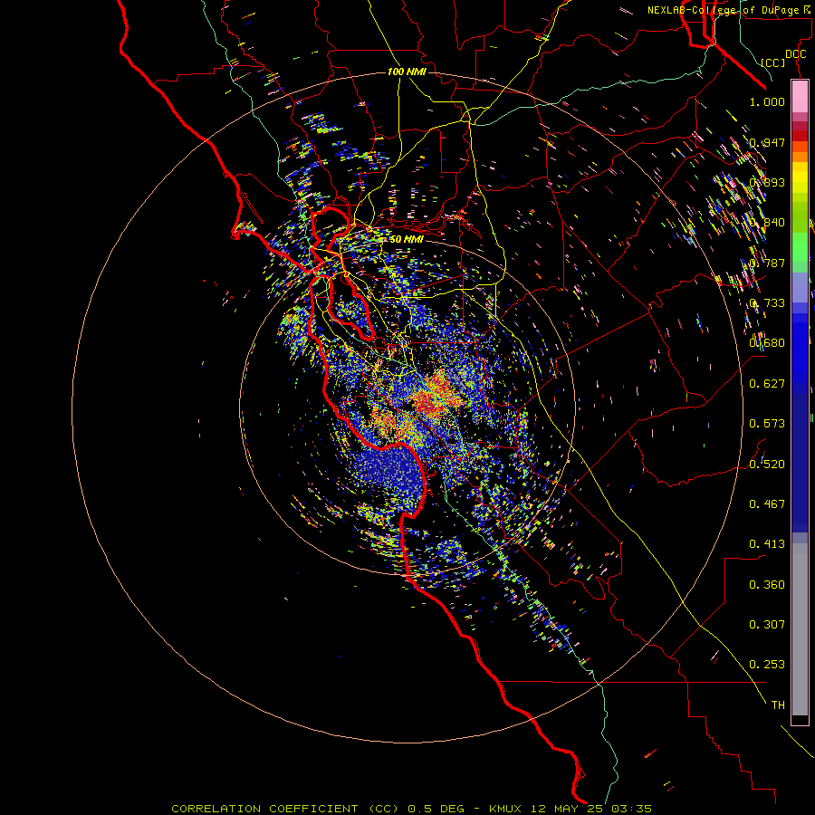Click the KMUX radar site identifier
815x815 pixels.
[x=506, y=809]
